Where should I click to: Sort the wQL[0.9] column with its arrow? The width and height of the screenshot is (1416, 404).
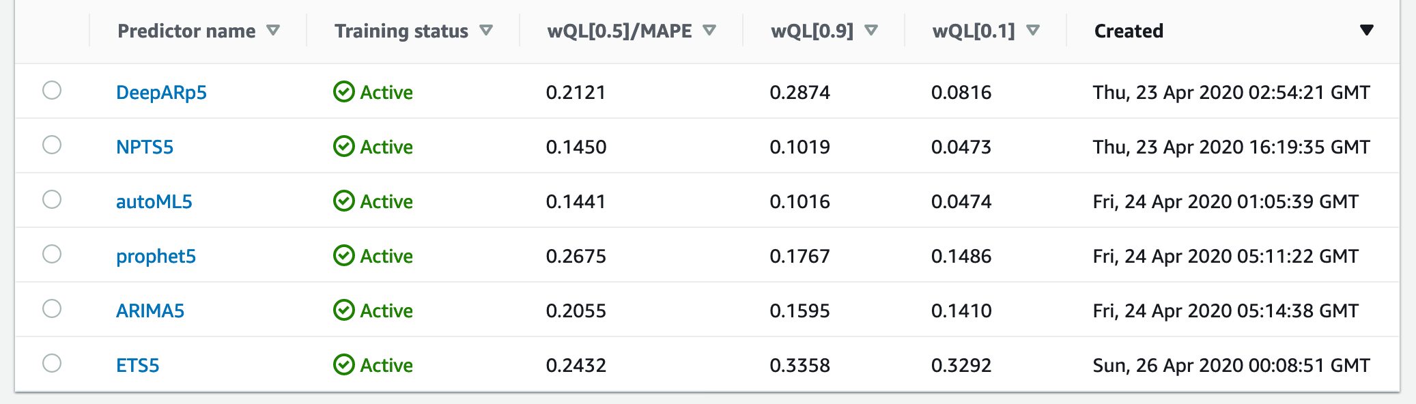tap(871, 31)
